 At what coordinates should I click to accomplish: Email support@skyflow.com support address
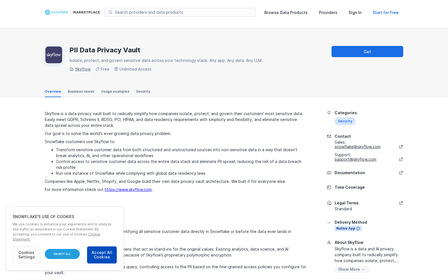point(355,159)
